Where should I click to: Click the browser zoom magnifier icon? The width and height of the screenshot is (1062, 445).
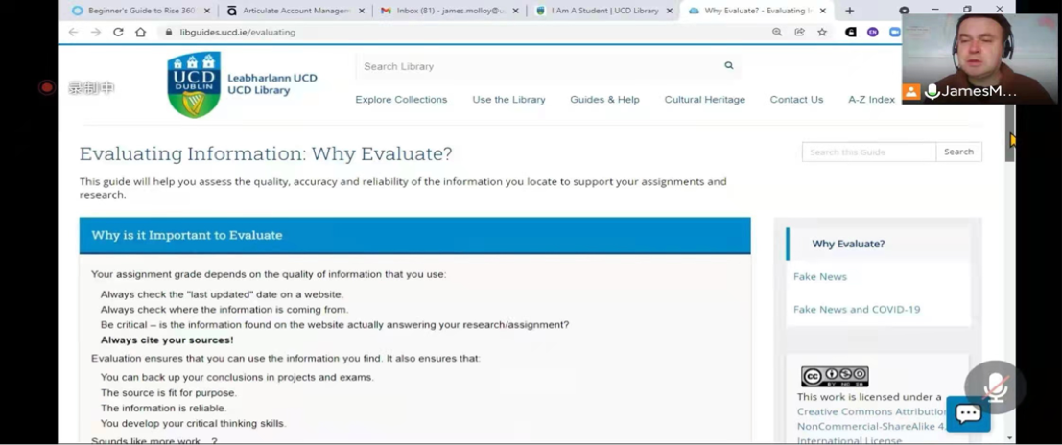777,32
